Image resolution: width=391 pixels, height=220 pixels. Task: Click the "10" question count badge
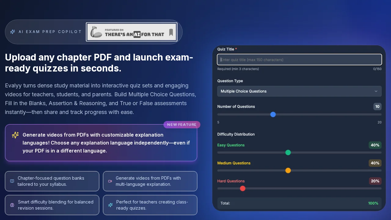tap(377, 107)
